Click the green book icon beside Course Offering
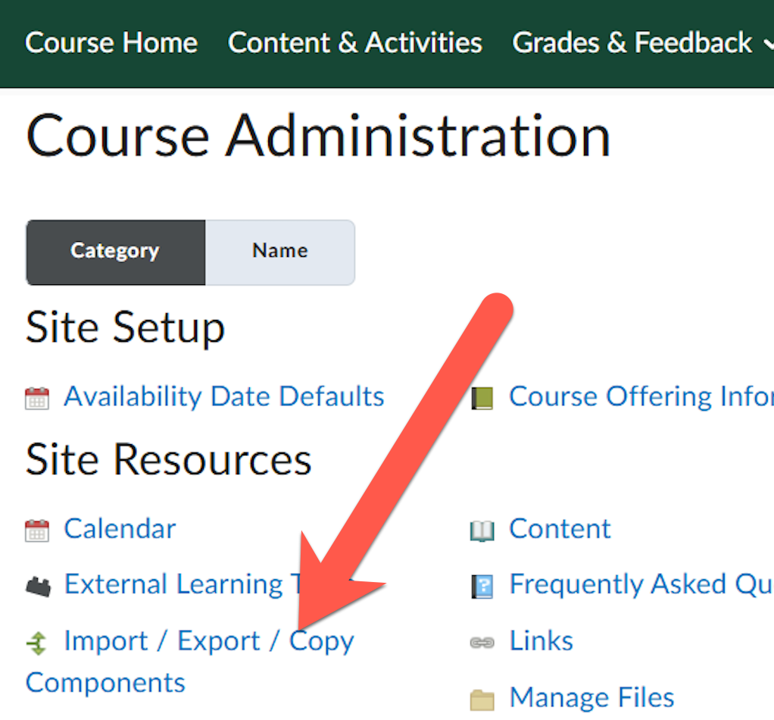The image size is (774, 720). tap(482, 398)
